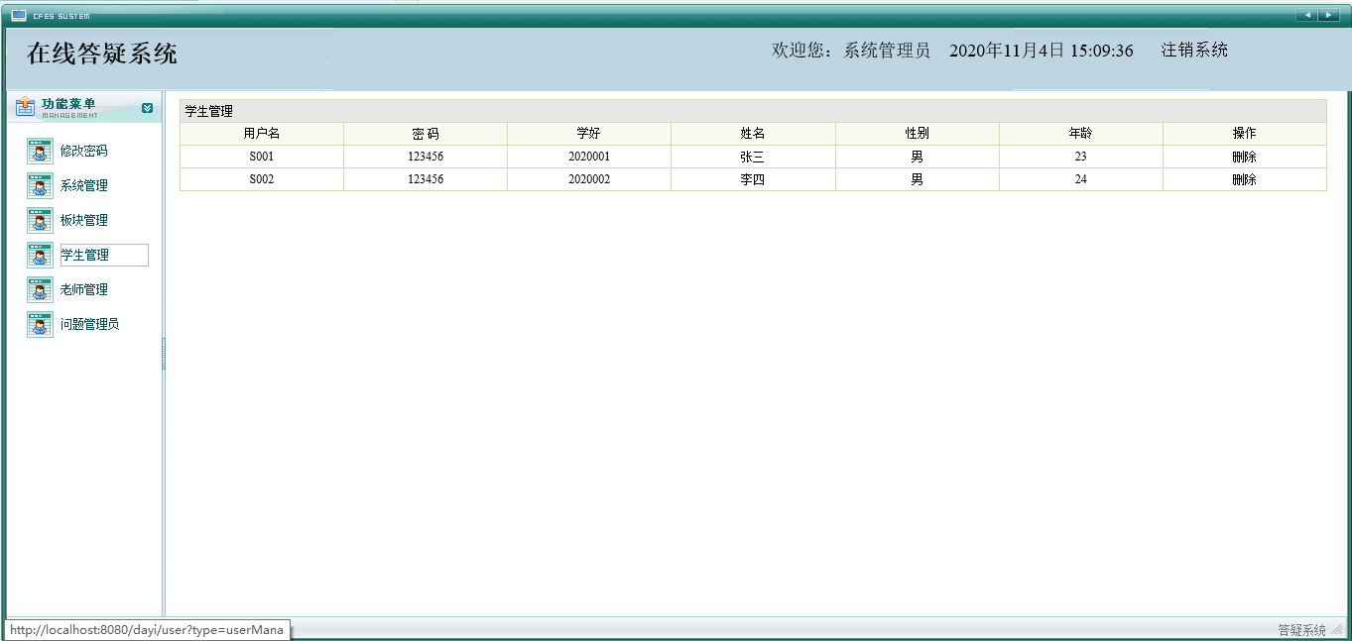1352x641 pixels.
Task: Click the date and time display
Action: [x=1042, y=51]
